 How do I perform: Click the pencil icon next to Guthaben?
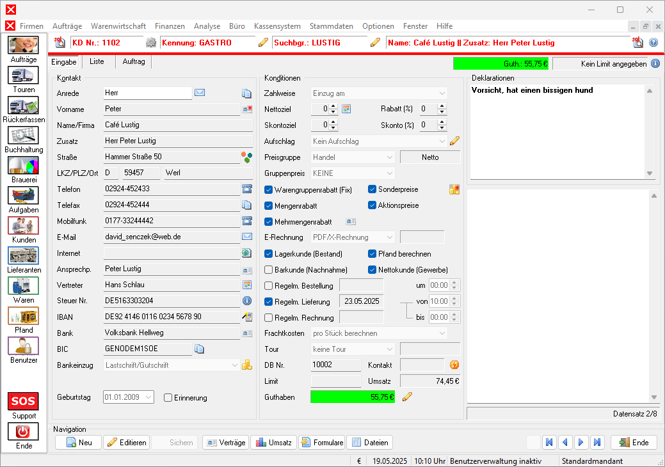407,397
